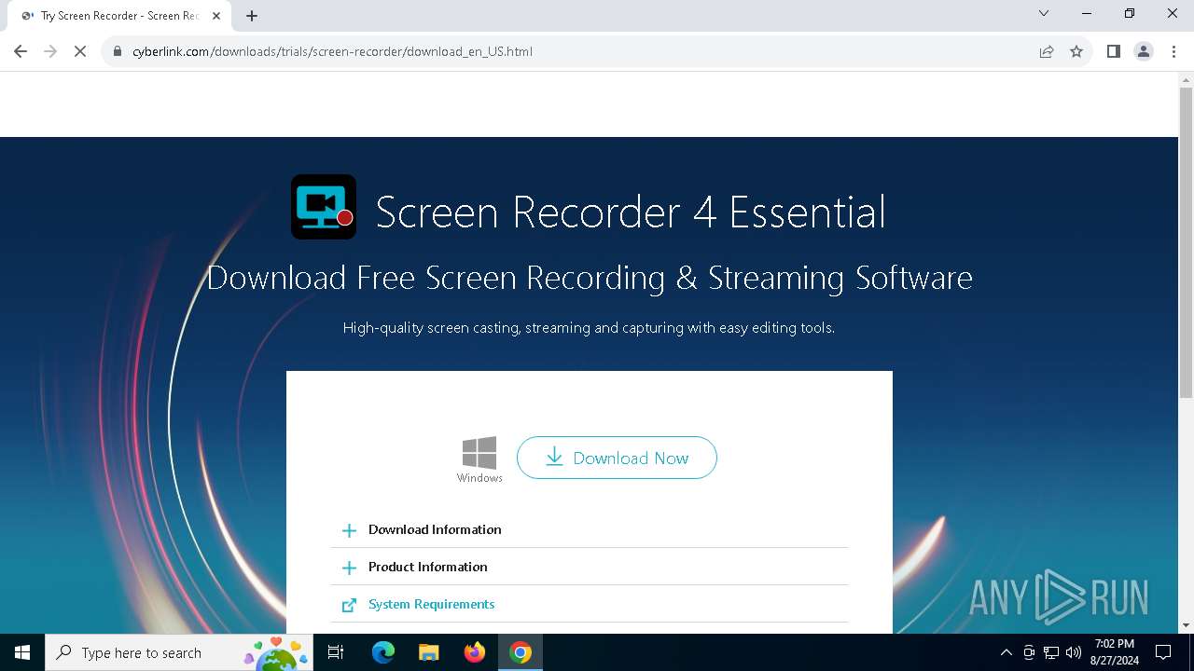The height and width of the screenshot is (671, 1194).
Task: Launch Firefox from the taskbar
Action: [x=474, y=652]
